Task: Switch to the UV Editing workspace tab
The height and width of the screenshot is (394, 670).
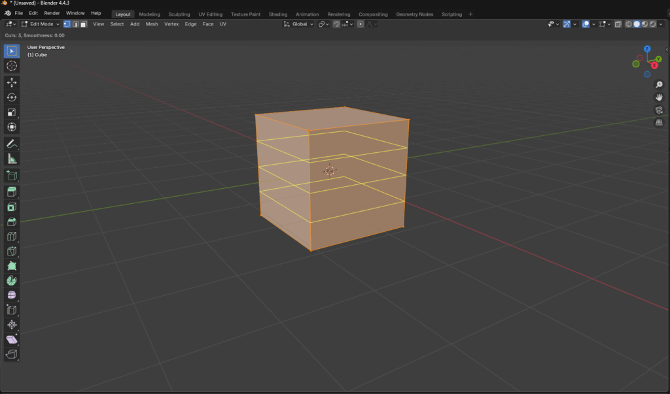Action: tap(210, 14)
